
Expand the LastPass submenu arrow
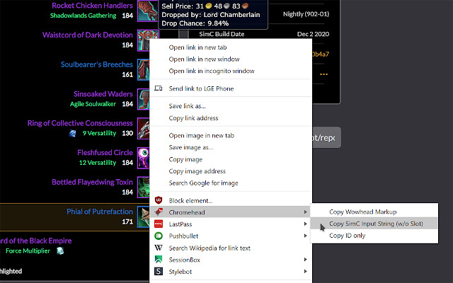click(306, 224)
